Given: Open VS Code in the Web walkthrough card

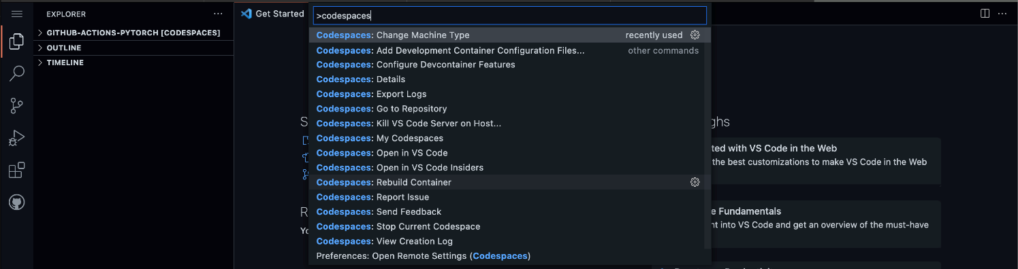Looking at the screenshot, I should 825,160.
